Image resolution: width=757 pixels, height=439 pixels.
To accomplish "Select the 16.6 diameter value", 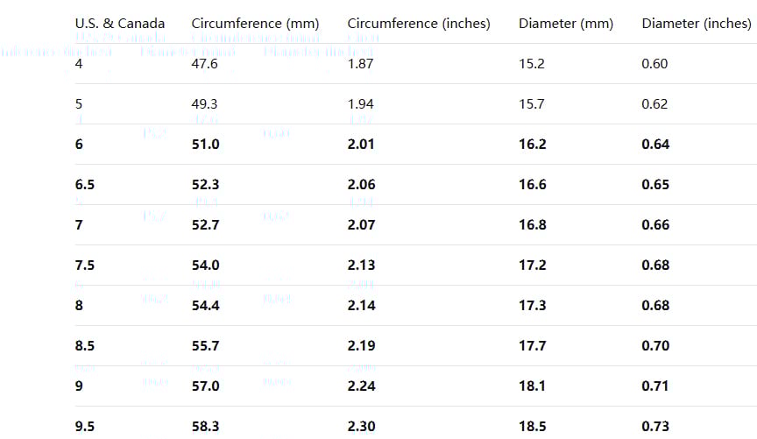I will pos(533,185).
